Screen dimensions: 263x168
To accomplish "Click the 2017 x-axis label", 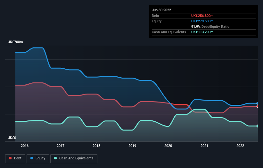I will (61, 146).
